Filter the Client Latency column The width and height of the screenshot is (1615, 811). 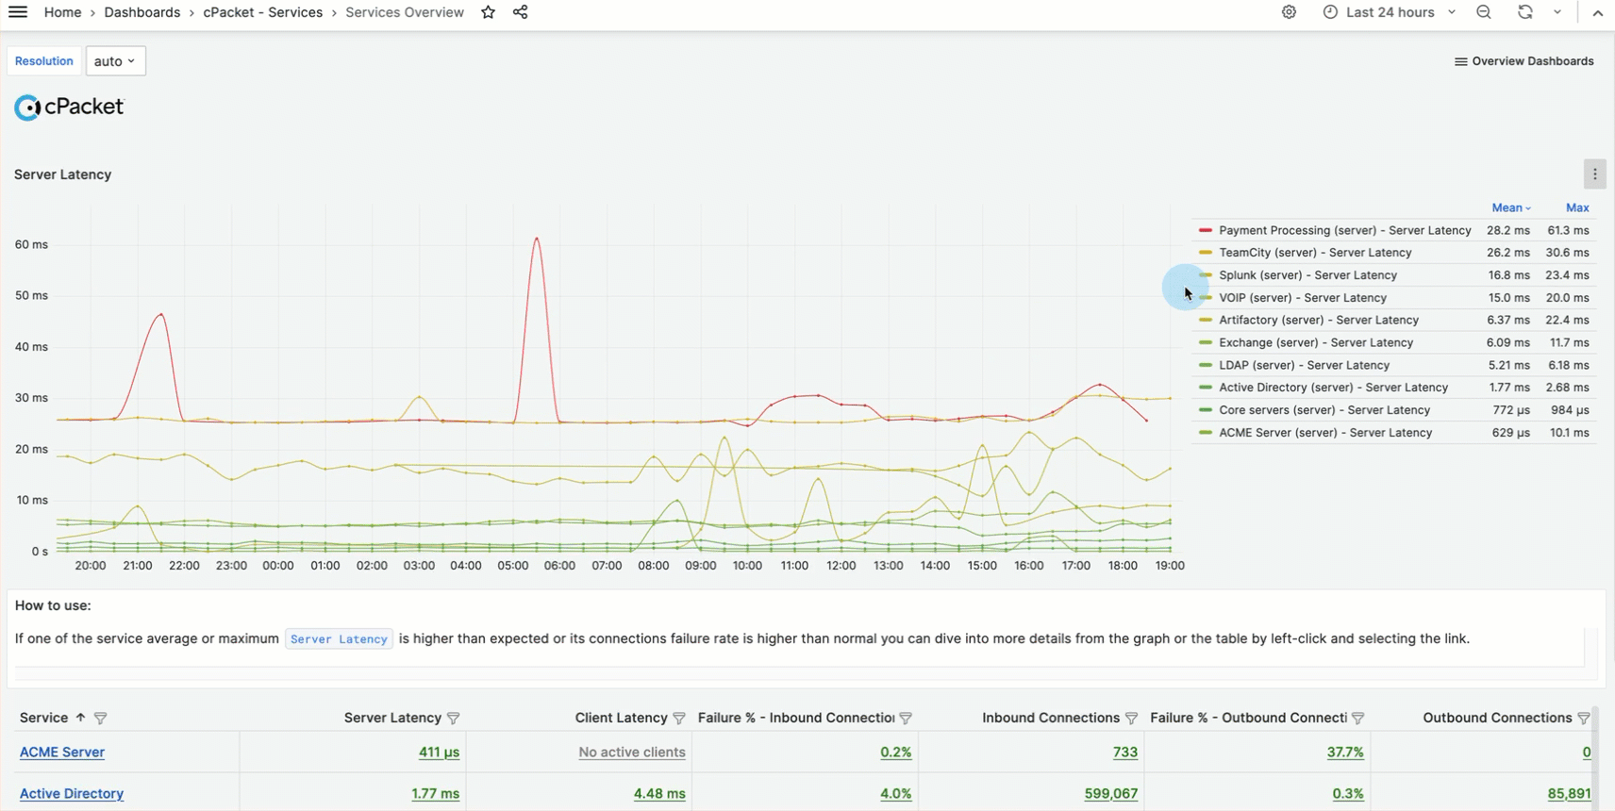point(678,719)
